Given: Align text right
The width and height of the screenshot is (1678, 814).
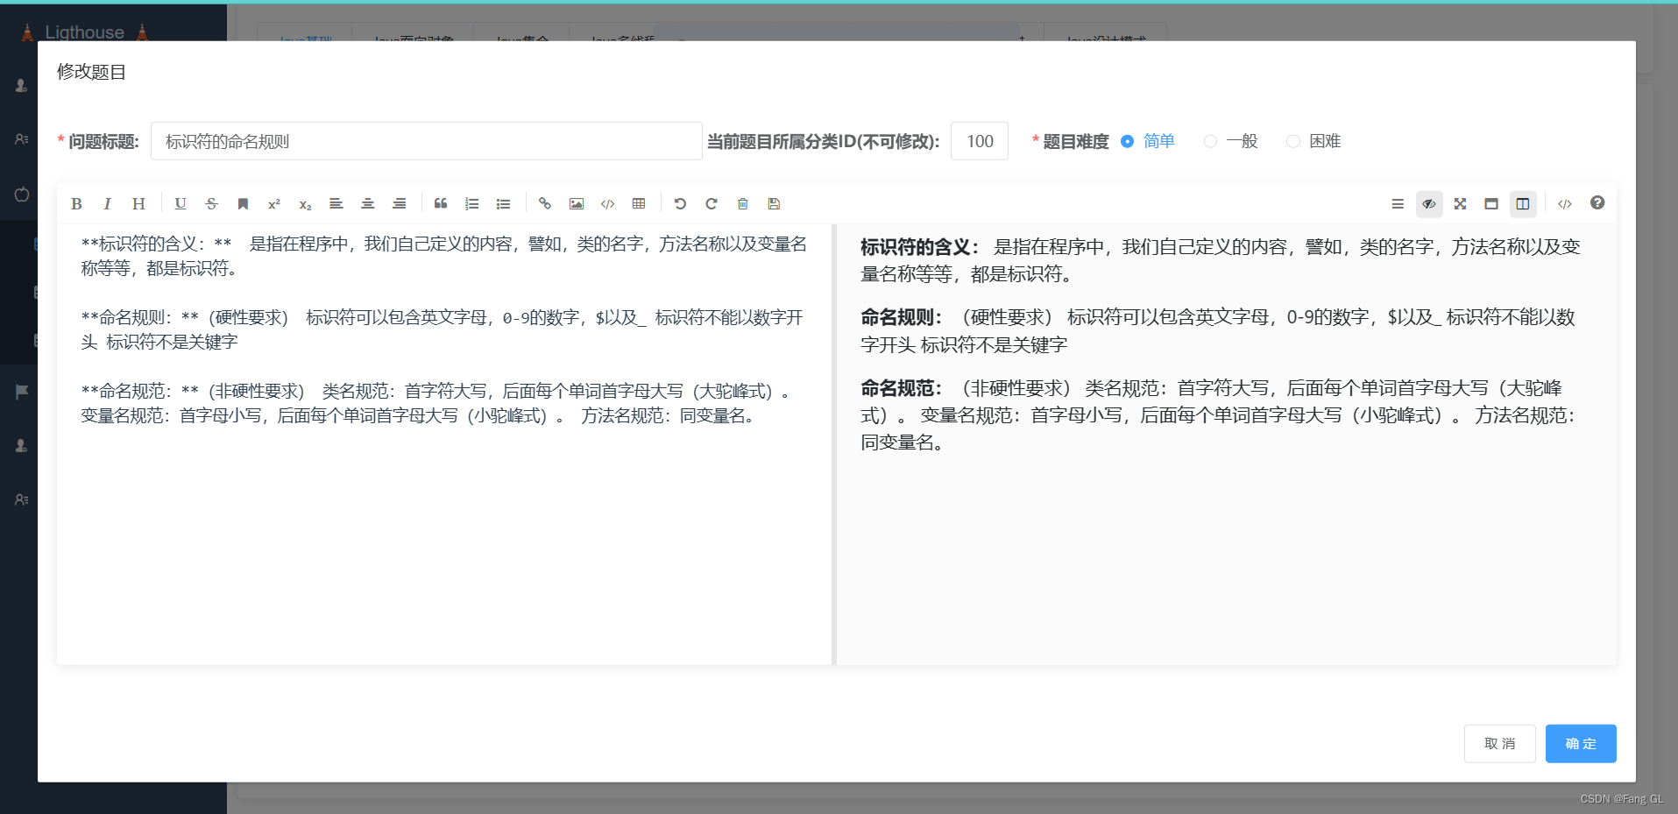Looking at the screenshot, I should pyautogui.click(x=399, y=203).
